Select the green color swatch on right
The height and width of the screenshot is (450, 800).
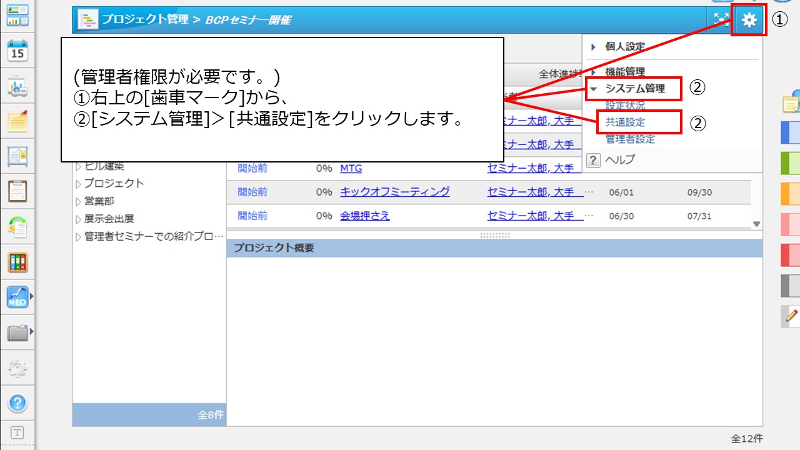791,163
